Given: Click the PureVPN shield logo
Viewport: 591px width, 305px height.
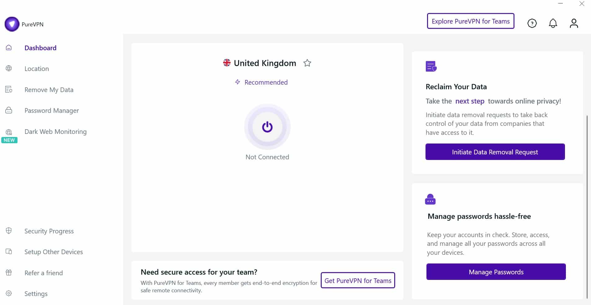Looking at the screenshot, I should pos(12,24).
